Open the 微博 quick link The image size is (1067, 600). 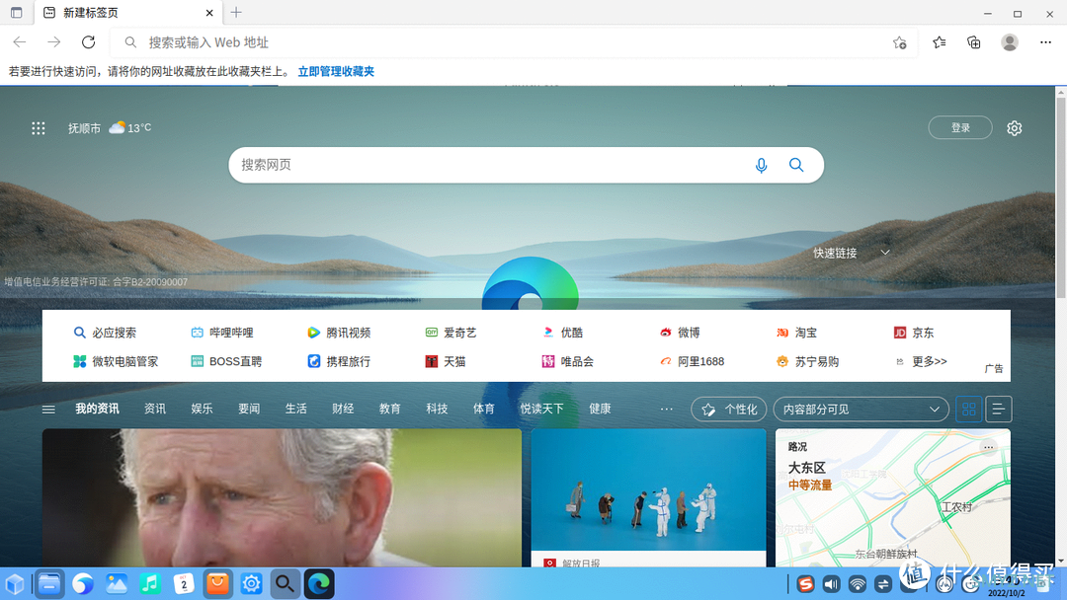tap(679, 333)
